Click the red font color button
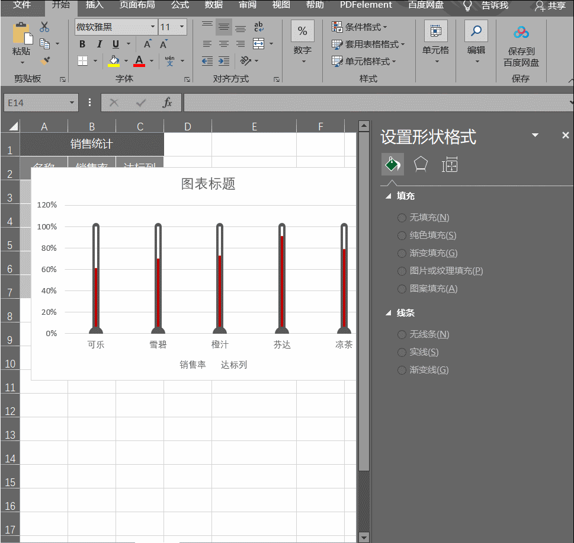The width and height of the screenshot is (574, 543). 139,61
